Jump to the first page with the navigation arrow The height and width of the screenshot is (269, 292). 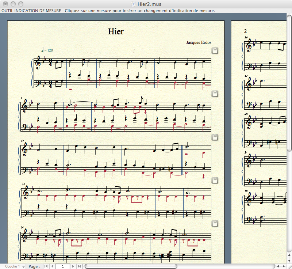[46, 266]
